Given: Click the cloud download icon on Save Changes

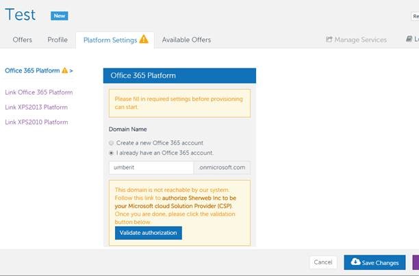Looking at the screenshot, I should [x=355, y=262].
